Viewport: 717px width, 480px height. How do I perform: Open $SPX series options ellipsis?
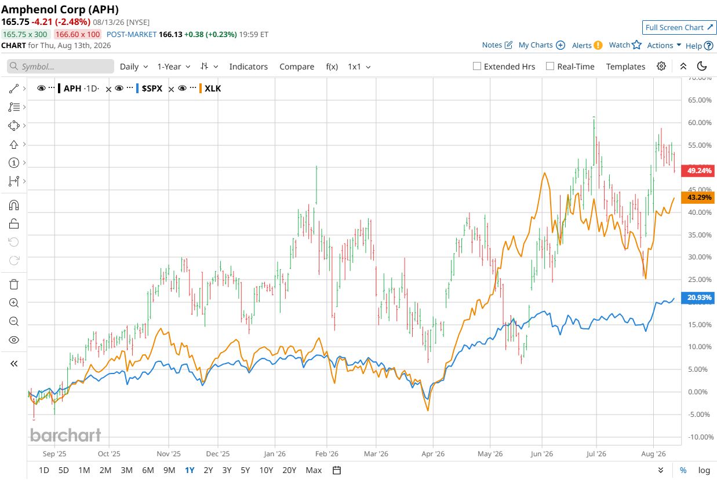(129, 88)
